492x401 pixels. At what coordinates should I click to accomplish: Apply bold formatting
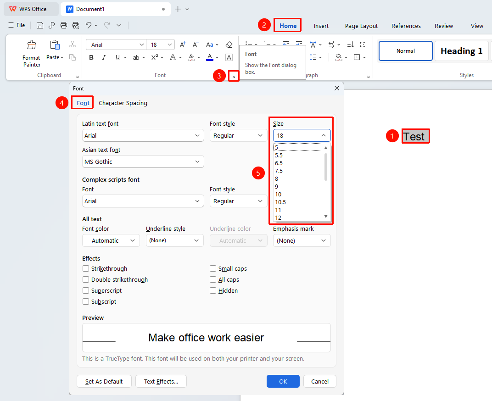click(91, 57)
